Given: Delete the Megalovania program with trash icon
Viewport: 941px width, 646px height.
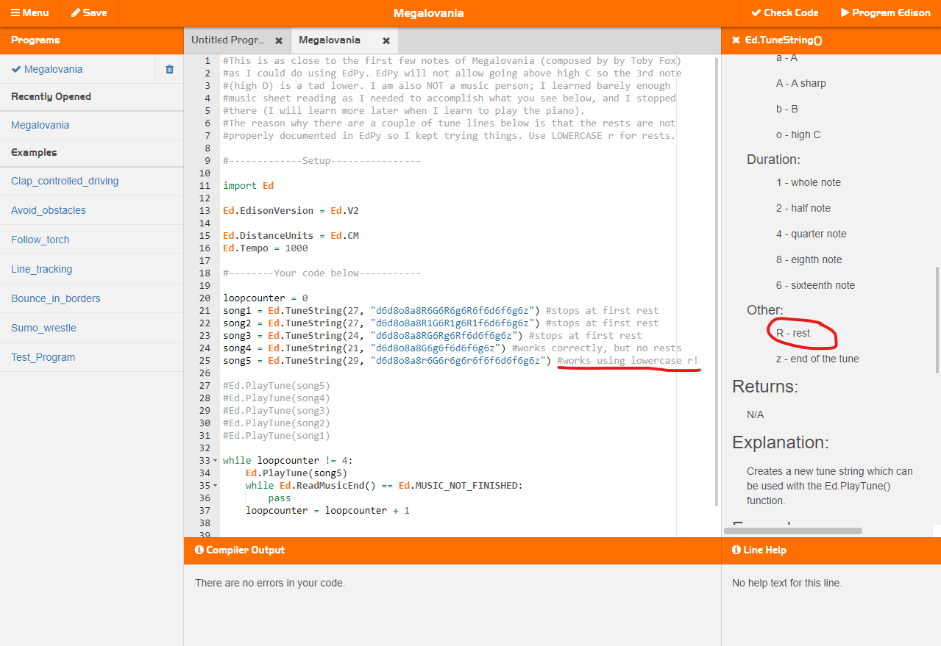Looking at the screenshot, I should [170, 69].
